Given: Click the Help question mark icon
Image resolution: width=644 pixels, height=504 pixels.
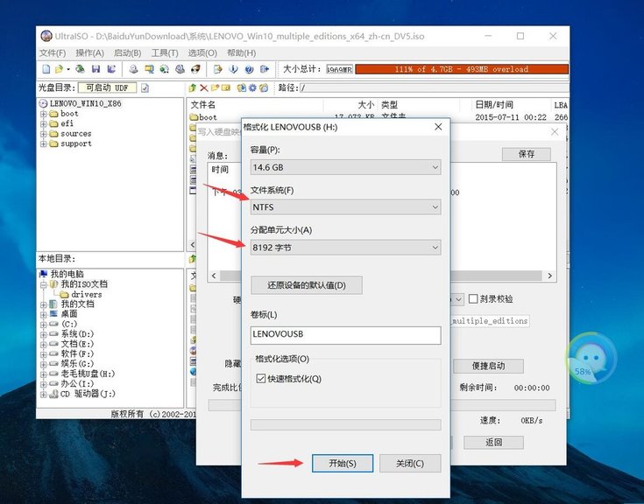Looking at the screenshot, I should point(249,69).
